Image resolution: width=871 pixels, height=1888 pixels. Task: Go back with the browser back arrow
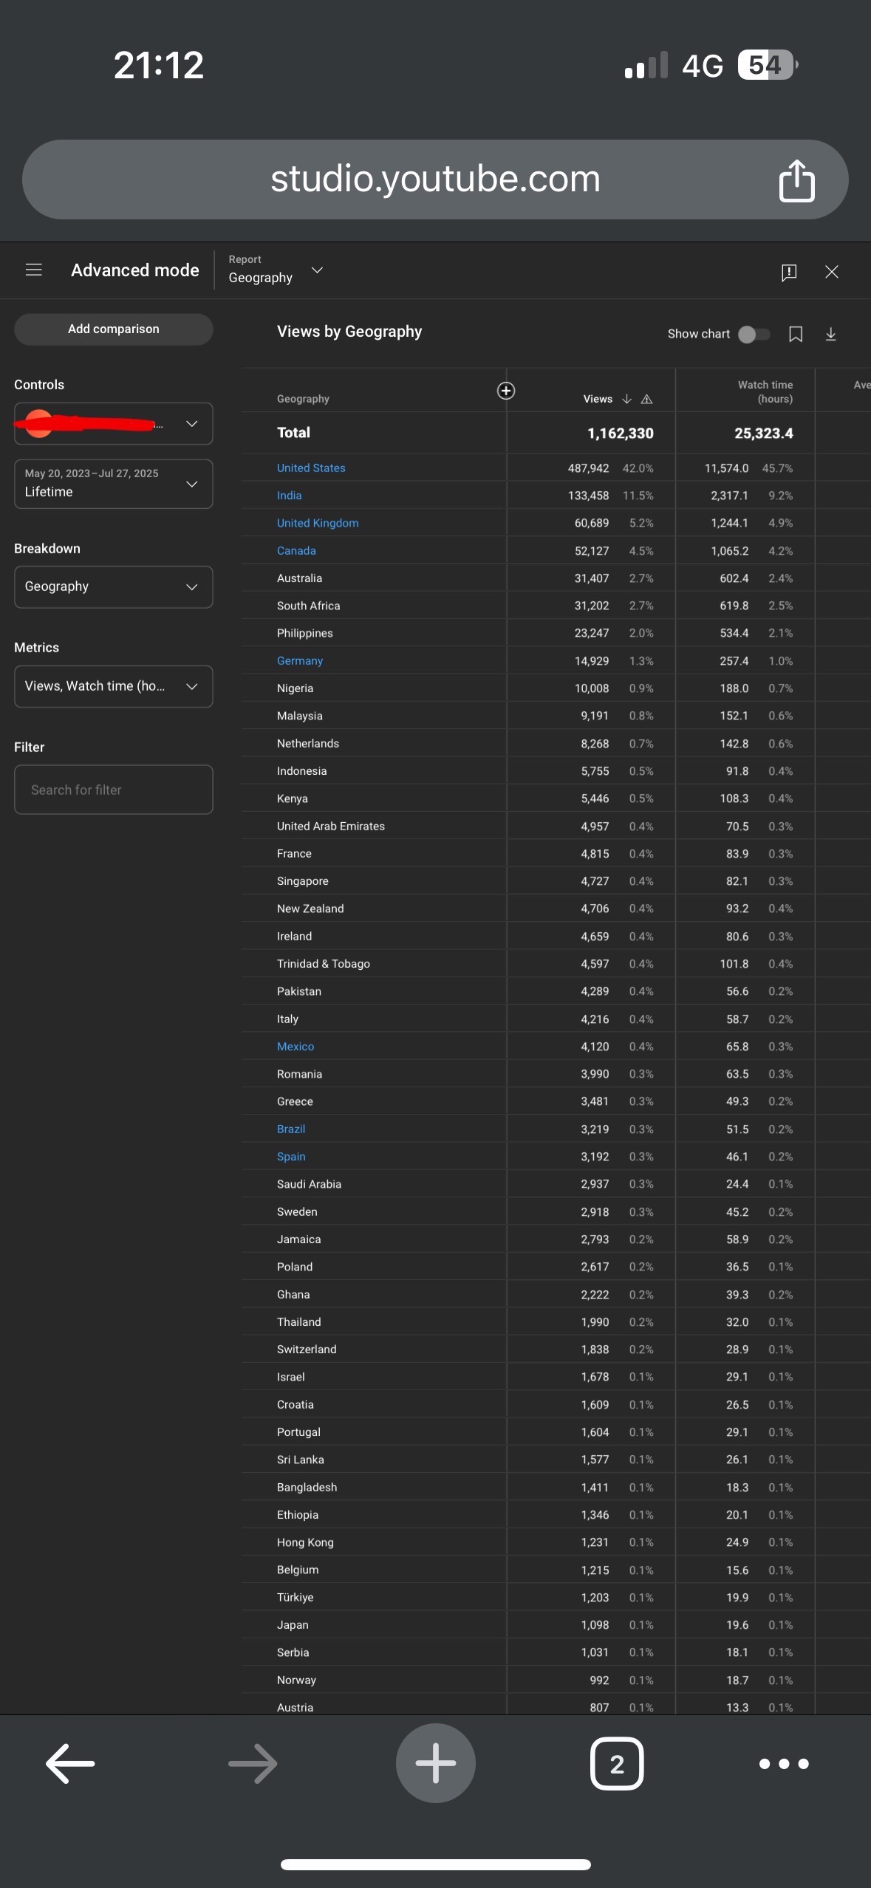click(70, 1764)
